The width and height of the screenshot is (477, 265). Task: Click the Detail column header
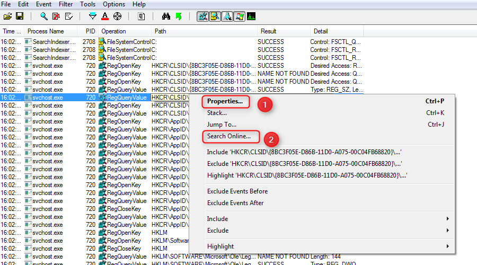point(337,31)
